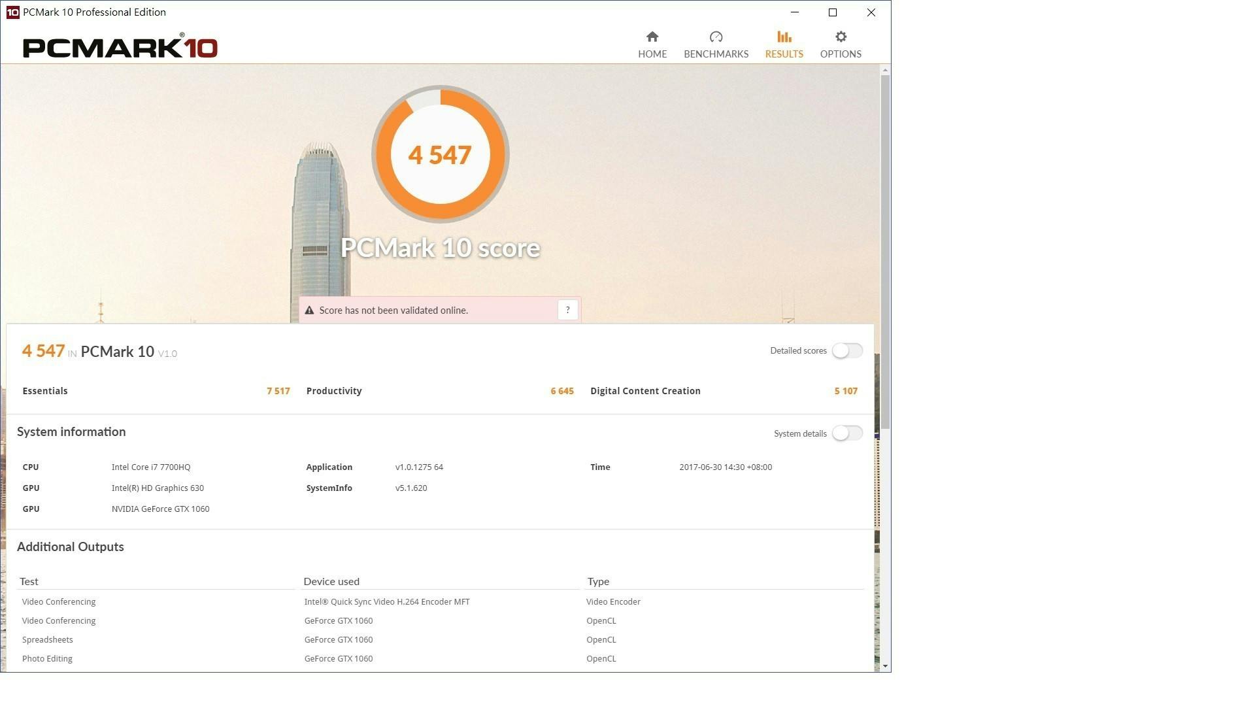Minimize the PCMark 10 window

click(795, 12)
